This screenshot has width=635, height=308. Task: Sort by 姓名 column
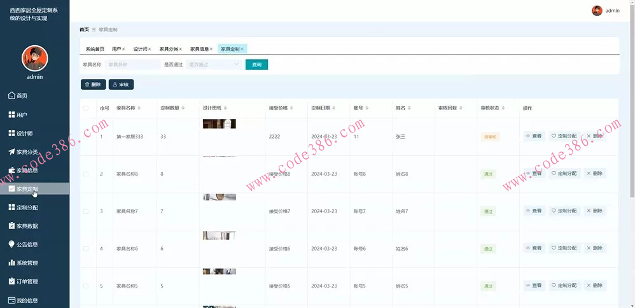[x=409, y=108]
